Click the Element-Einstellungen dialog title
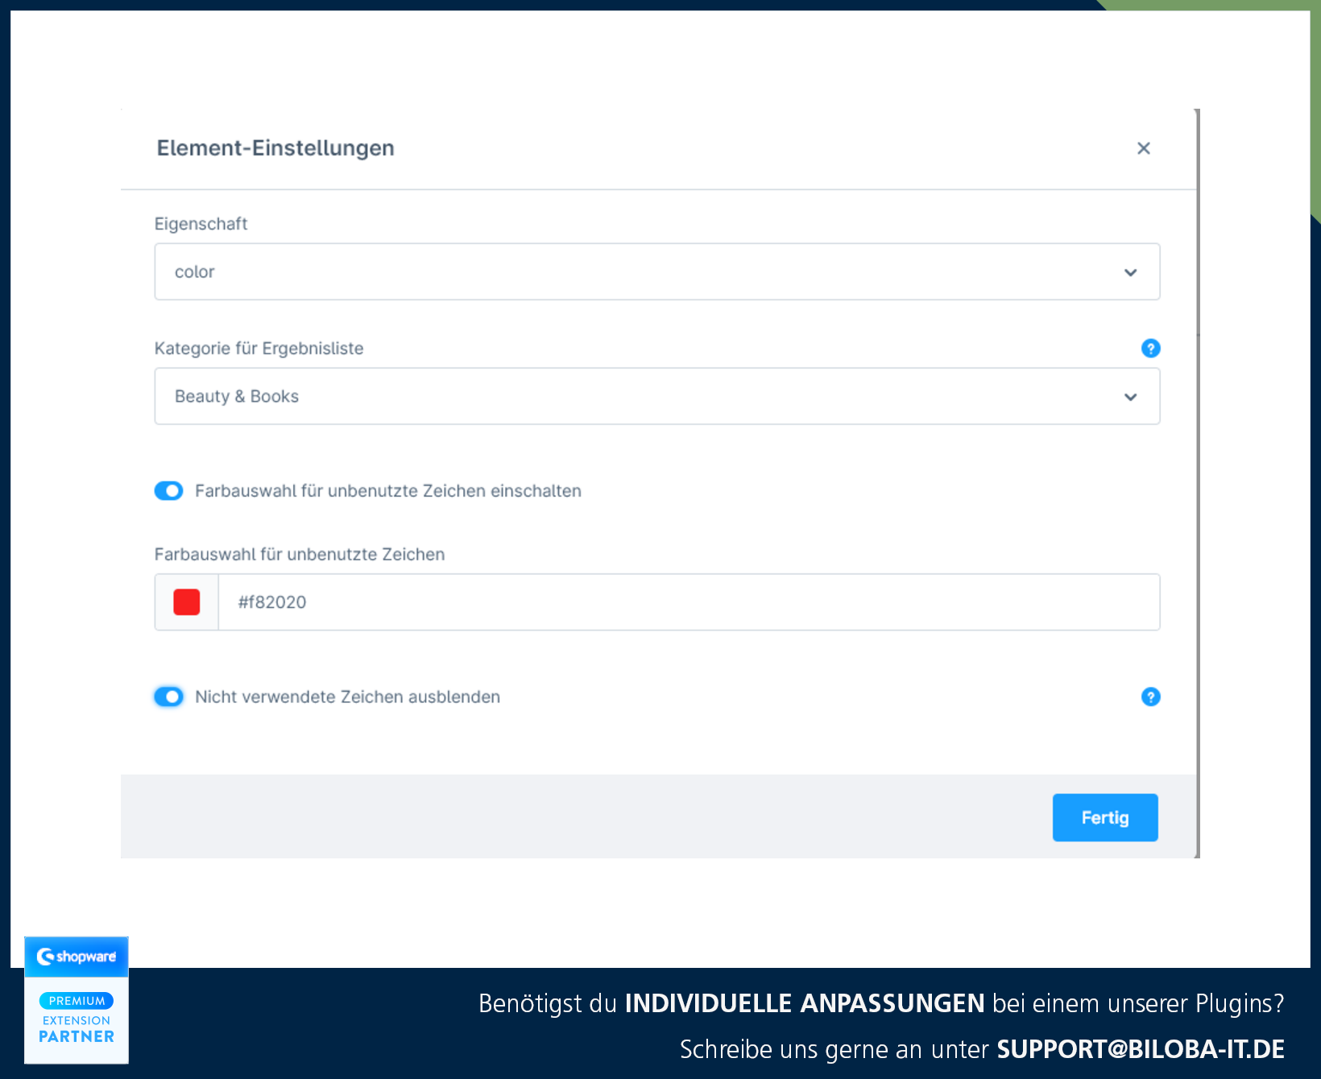This screenshot has height=1079, width=1321. pyautogui.click(x=275, y=148)
